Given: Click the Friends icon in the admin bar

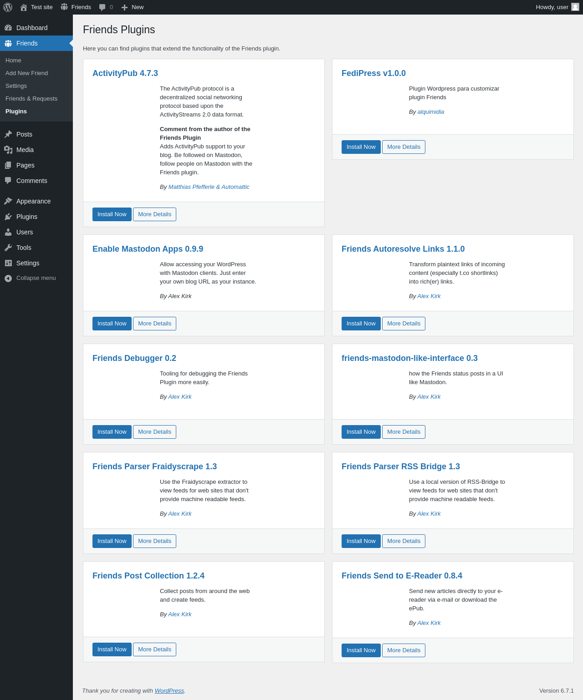Looking at the screenshot, I should 64,7.
